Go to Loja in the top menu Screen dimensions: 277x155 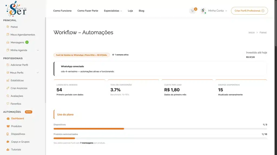(x=130, y=11)
